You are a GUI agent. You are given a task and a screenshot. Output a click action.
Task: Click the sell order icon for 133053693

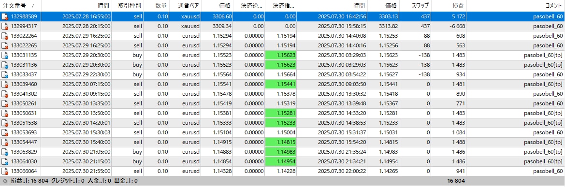[x=5, y=132]
